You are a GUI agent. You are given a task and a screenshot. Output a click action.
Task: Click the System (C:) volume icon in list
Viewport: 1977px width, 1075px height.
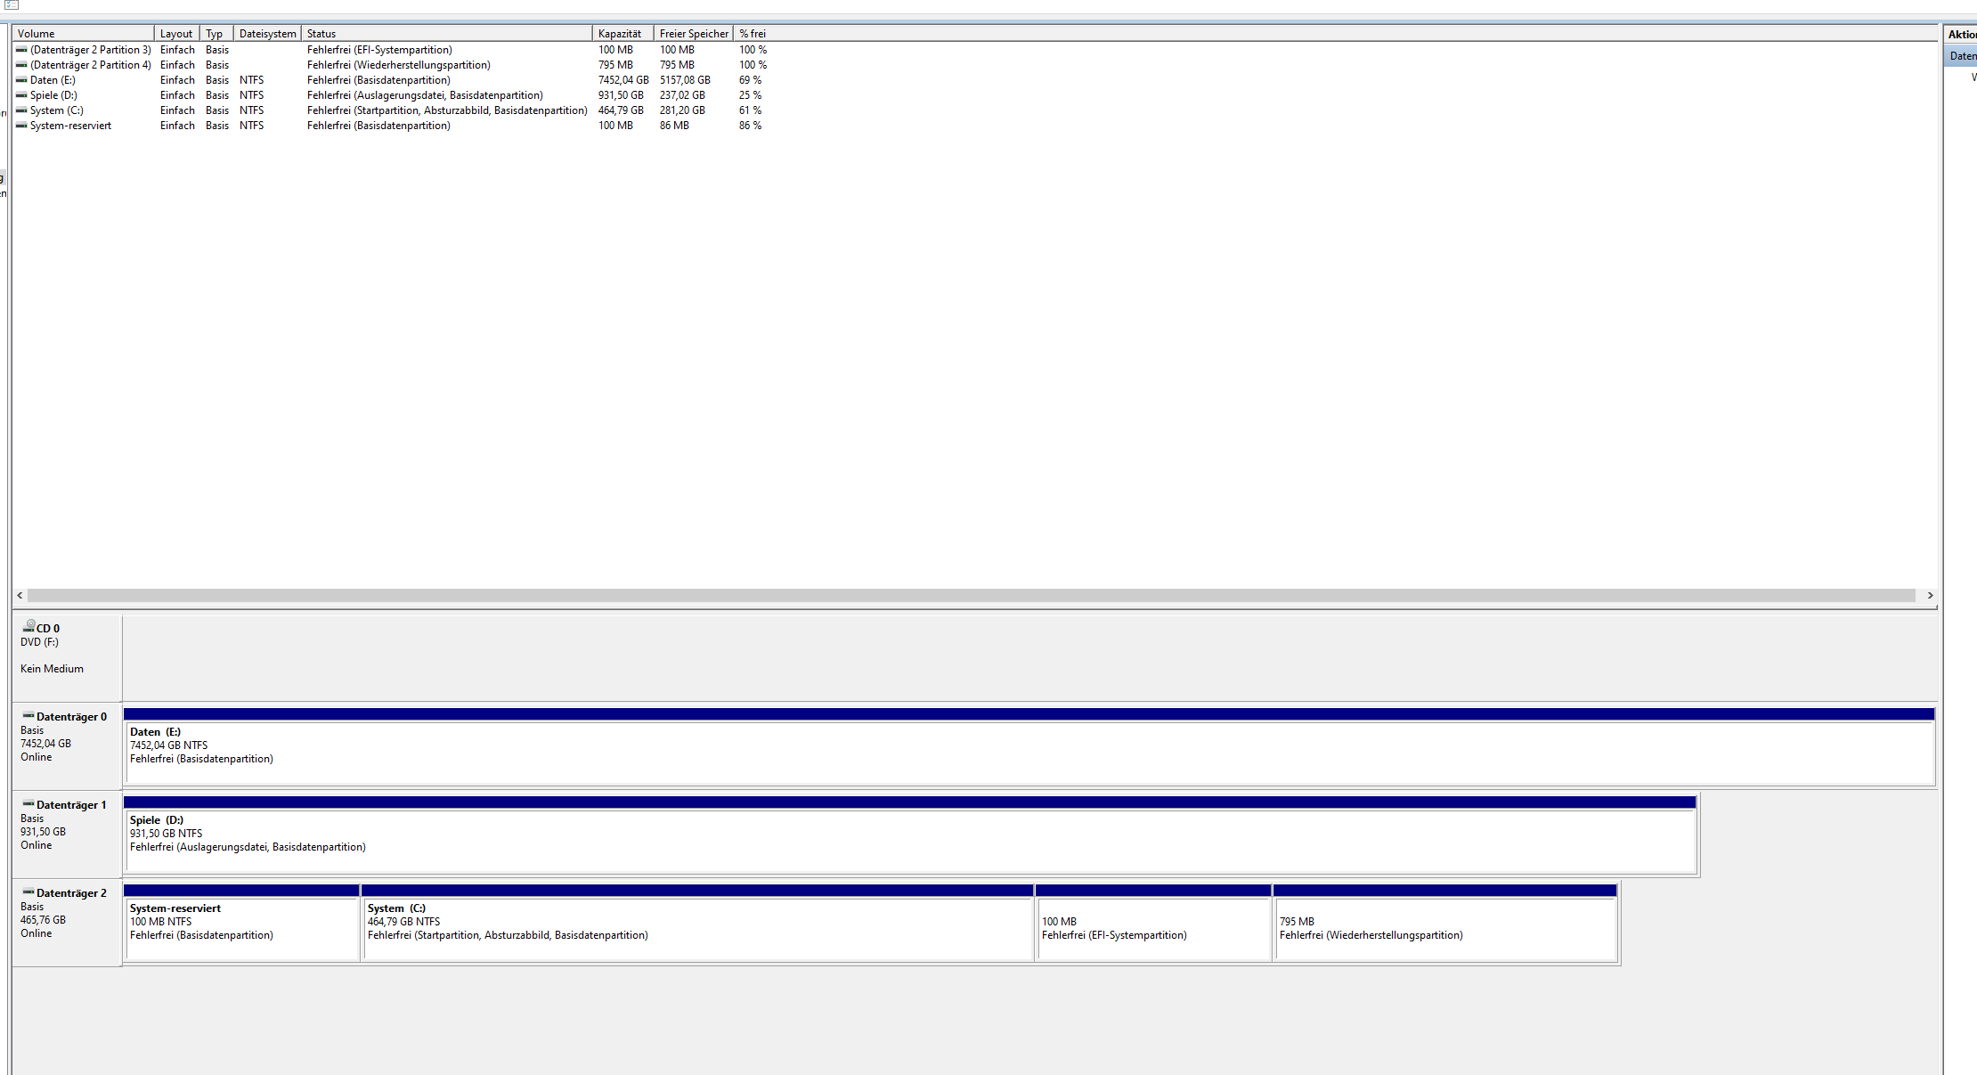click(x=21, y=110)
